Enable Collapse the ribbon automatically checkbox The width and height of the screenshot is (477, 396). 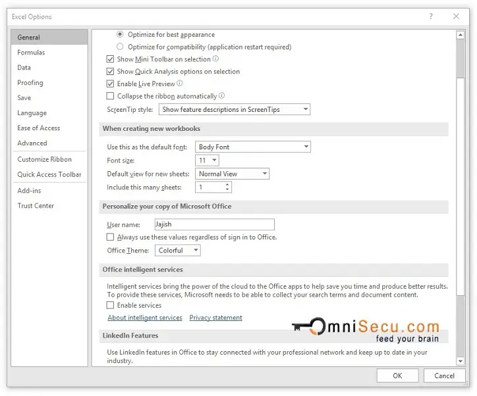(111, 96)
